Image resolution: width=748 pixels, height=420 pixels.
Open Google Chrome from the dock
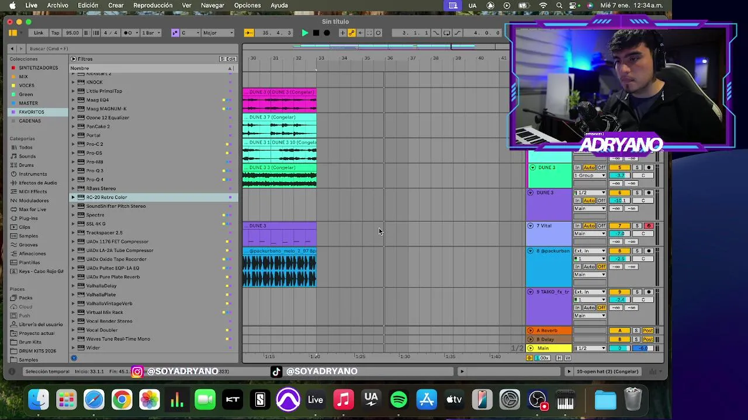click(122, 400)
